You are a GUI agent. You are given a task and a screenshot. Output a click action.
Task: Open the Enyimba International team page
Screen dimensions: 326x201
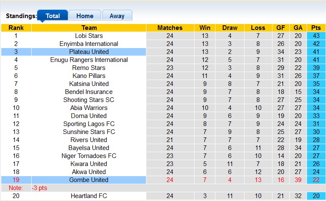pyautogui.click(x=89, y=44)
